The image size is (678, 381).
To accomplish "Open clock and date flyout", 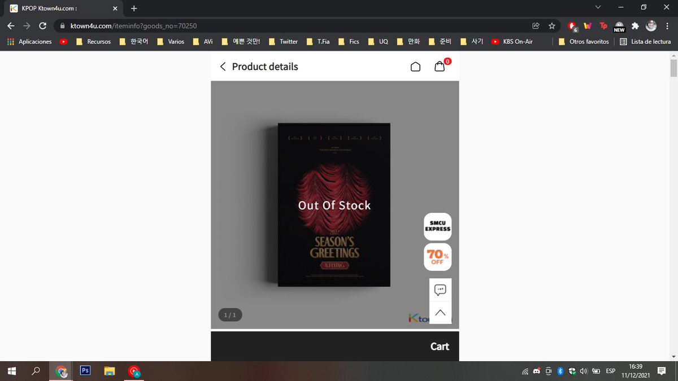I will click(x=636, y=371).
